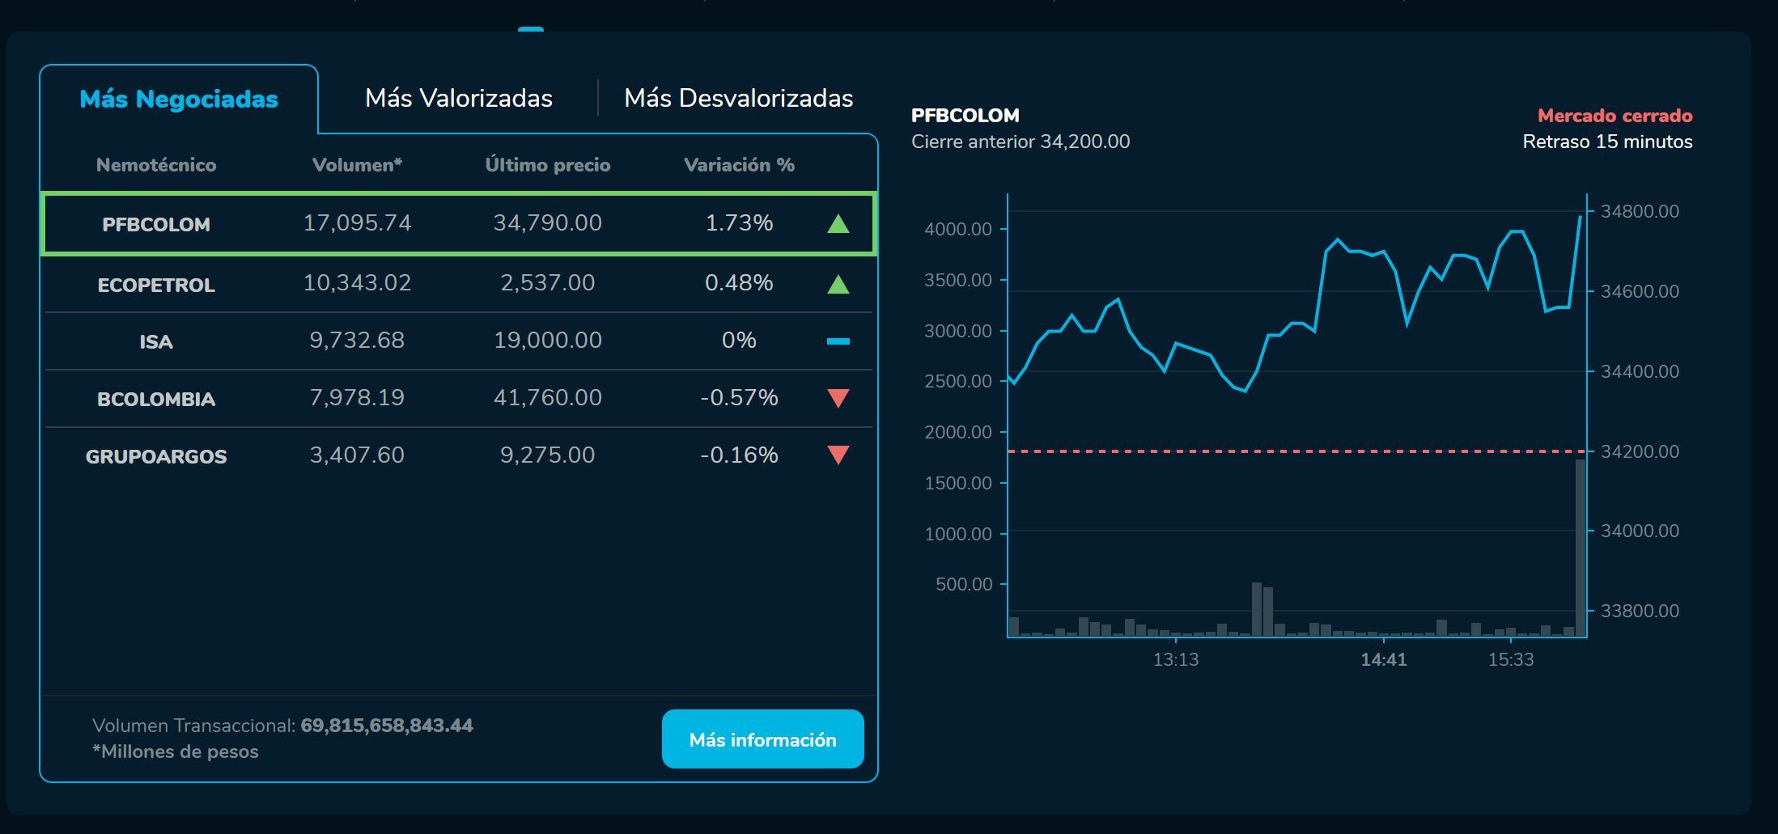Click the red down-arrow beside GRUPOARGOS
Image resolution: width=1778 pixels, height=834 pixels.
coord(840,455)
